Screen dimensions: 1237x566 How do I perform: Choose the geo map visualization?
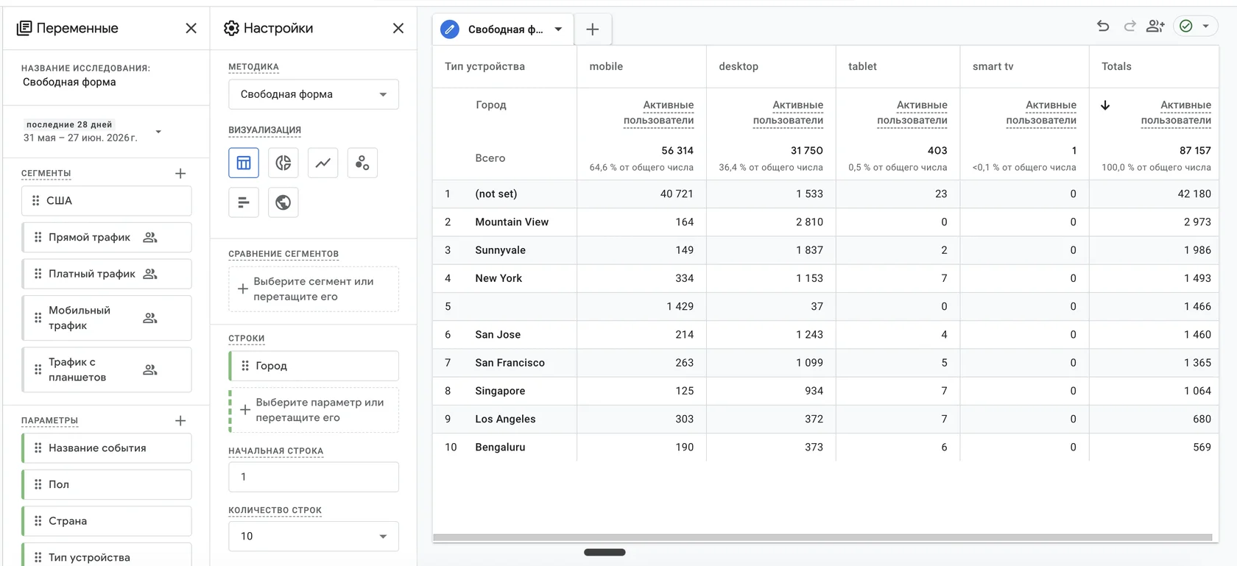(x=283, y=202)
